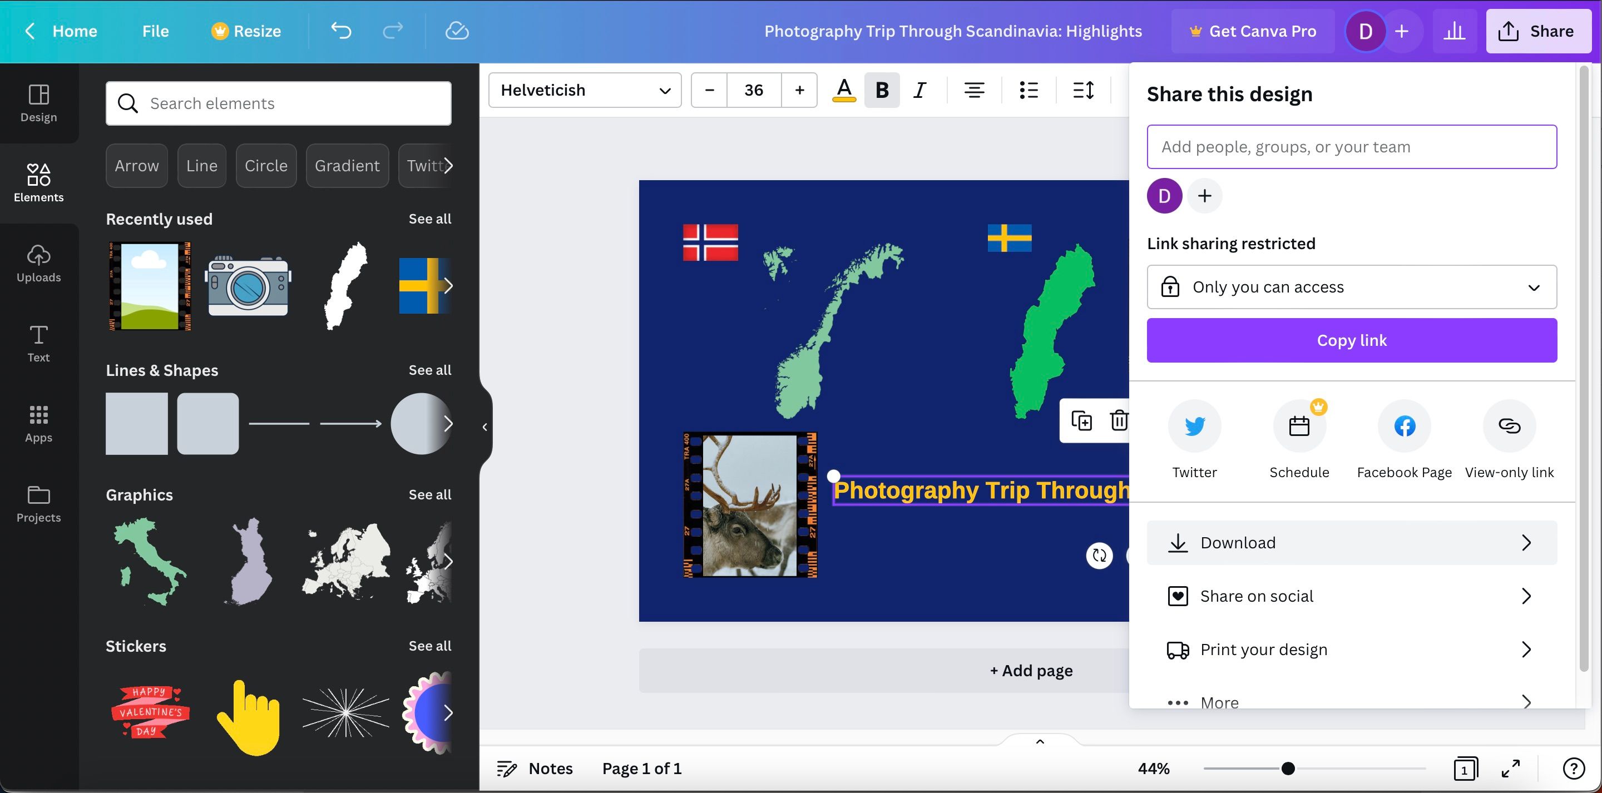
Task: Click the Twitter share icon
Action: (1194, 426)
